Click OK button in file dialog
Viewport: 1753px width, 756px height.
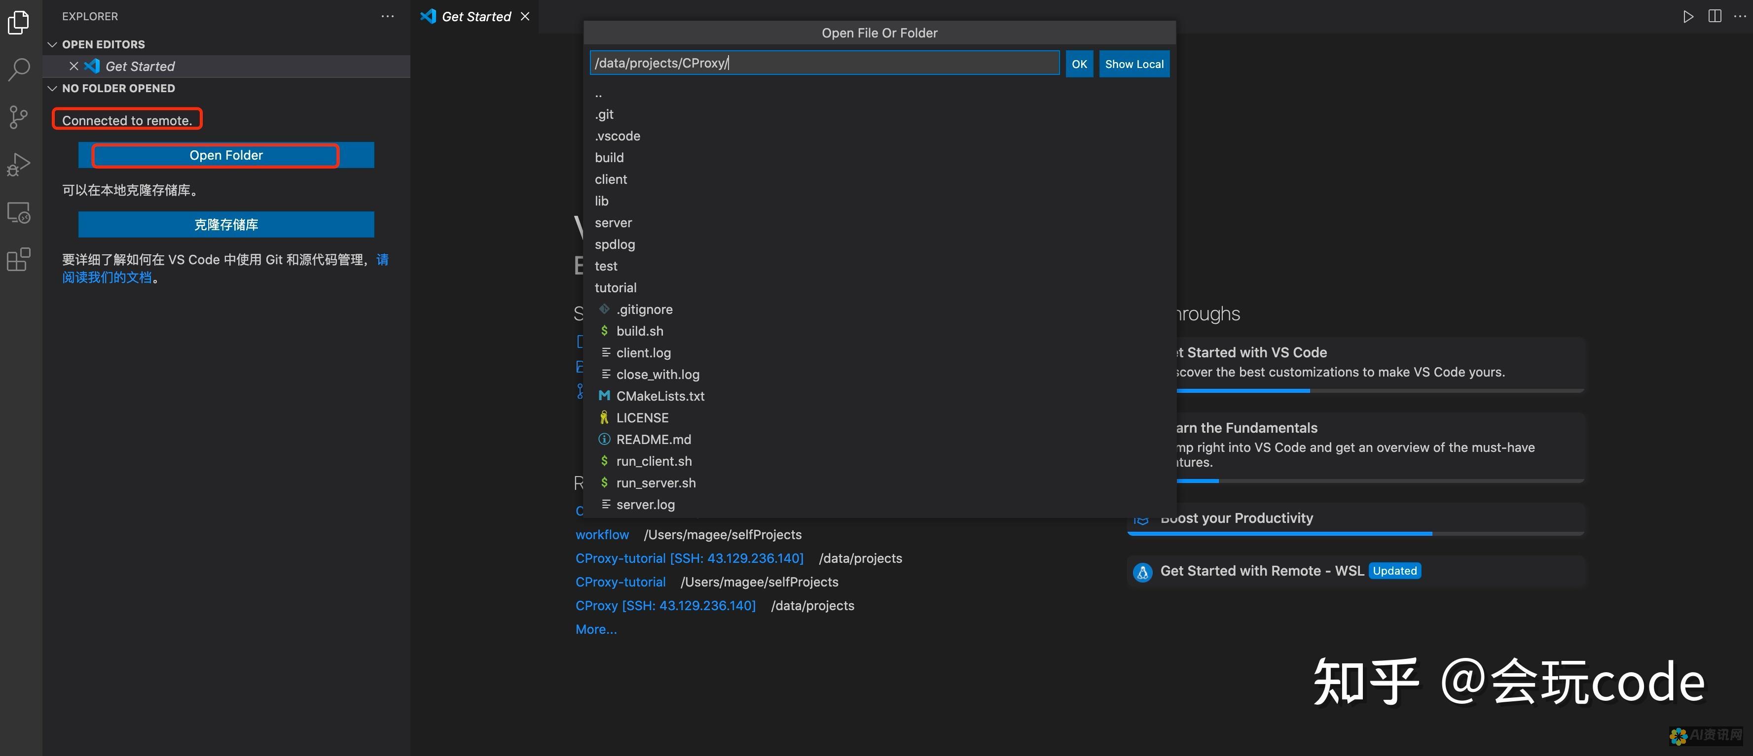(x=1079, y=64)
